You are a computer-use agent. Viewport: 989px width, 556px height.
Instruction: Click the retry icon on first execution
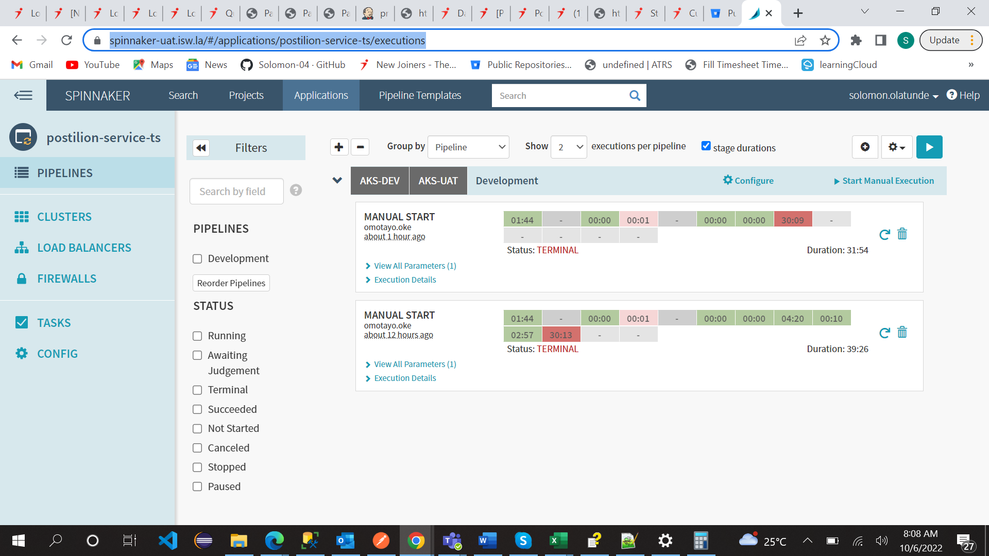[884, 235]
